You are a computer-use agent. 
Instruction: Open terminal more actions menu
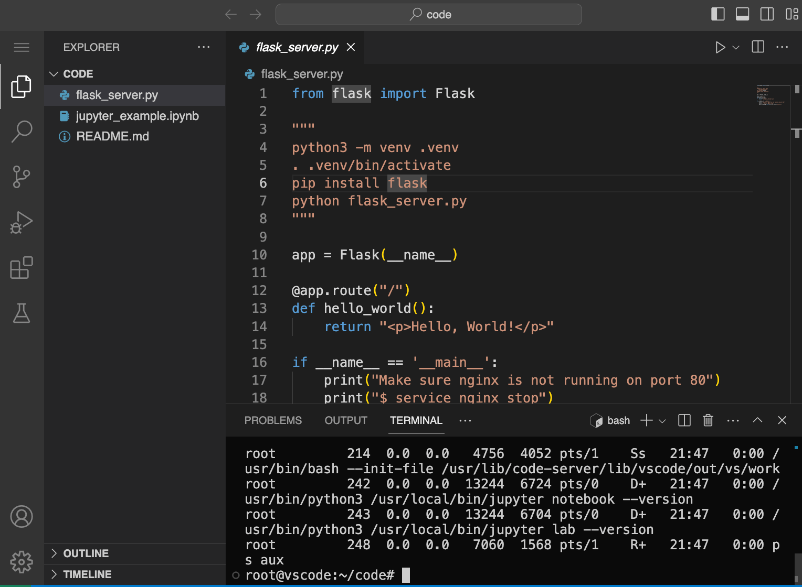tap(733, 420)
